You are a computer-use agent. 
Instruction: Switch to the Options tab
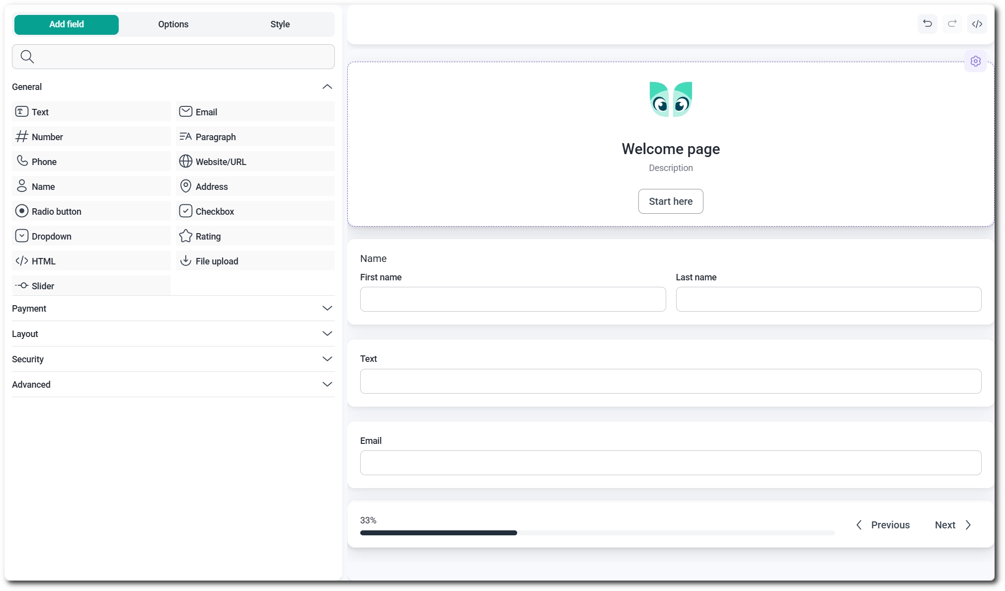coord(173,24)
